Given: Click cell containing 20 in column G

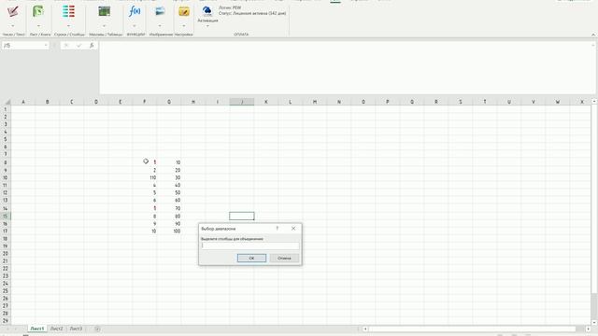Looking at the screenshot, I should click(x=169, y=170).
